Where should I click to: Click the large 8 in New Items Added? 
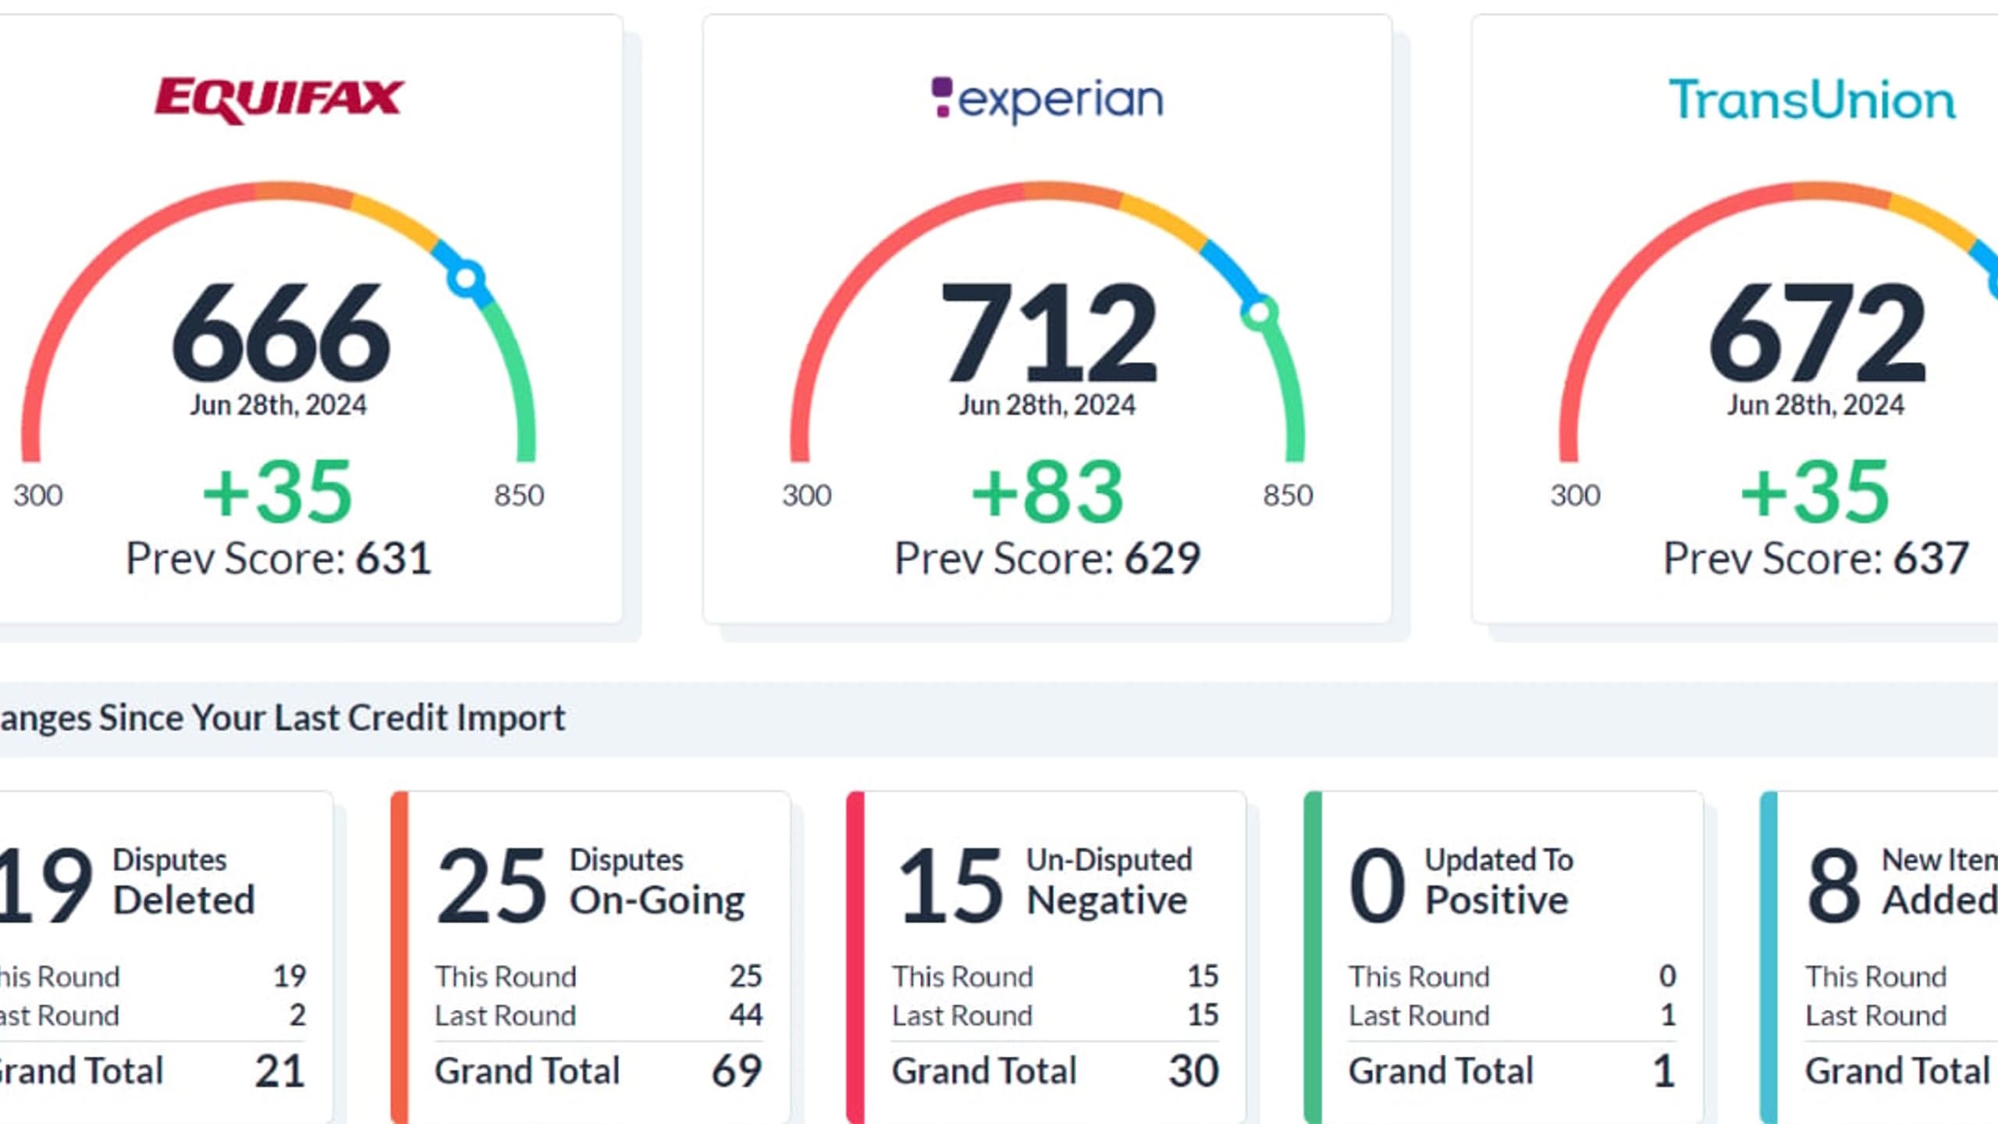[1834, 885]
